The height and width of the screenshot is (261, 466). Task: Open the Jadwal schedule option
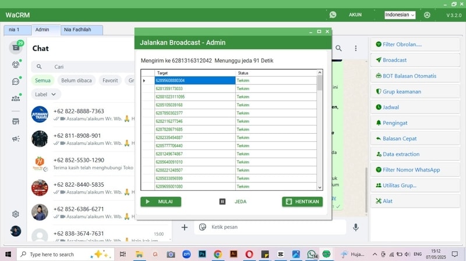point(415,108)
